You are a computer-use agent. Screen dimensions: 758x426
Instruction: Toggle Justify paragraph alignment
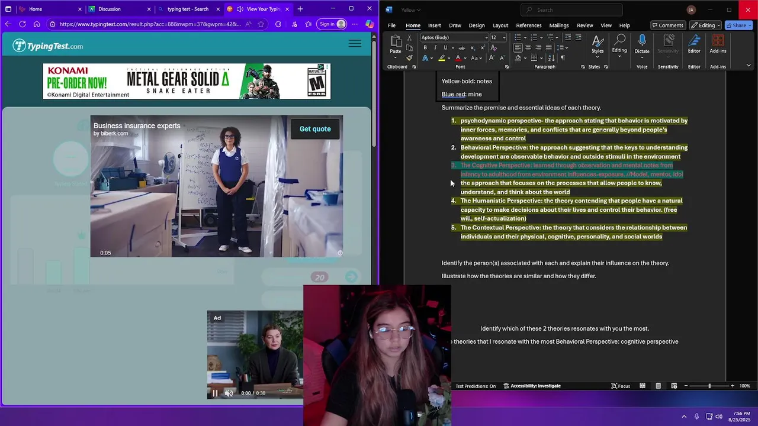click(x=548, y=48)
